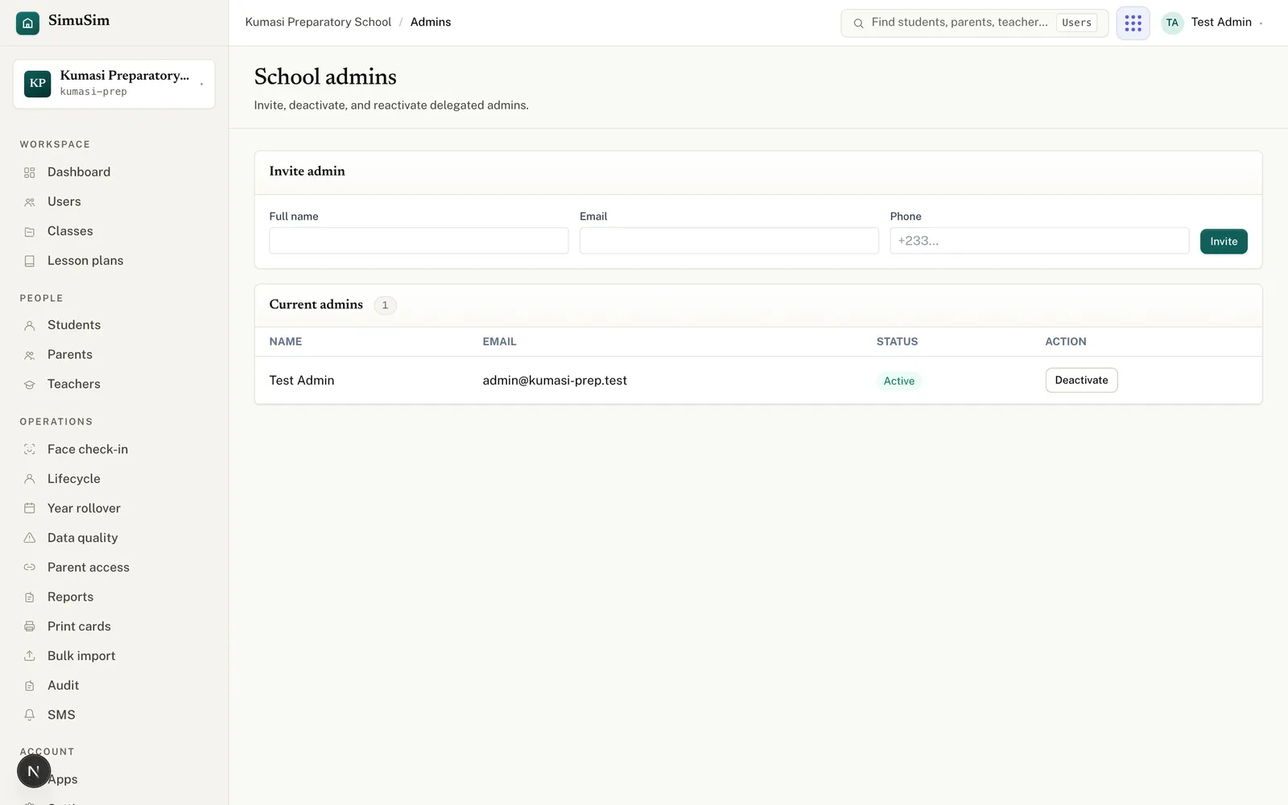Click the Current admins count badge
The image size is (1288, 805).
[x=385, y=305]
